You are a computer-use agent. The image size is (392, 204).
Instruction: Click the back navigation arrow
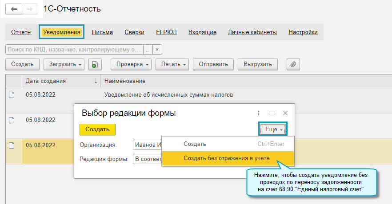pyautogui.click(x=13, y=9)
